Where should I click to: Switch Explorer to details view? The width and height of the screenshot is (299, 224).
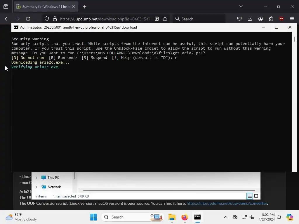click(250, 196)
